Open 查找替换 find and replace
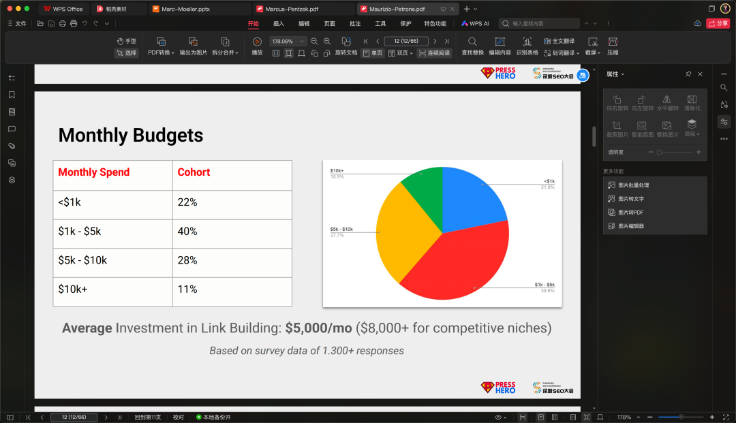The height and width of the screenshot is (423, 736). click(x=472, y=46)
